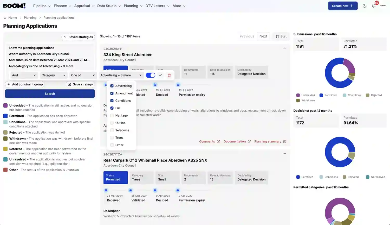The width and height of the screenshot is (390, 225).
Task: Click the 9 Apr 2029 Permission expiry marker
Action: click(x=178, y=190)
